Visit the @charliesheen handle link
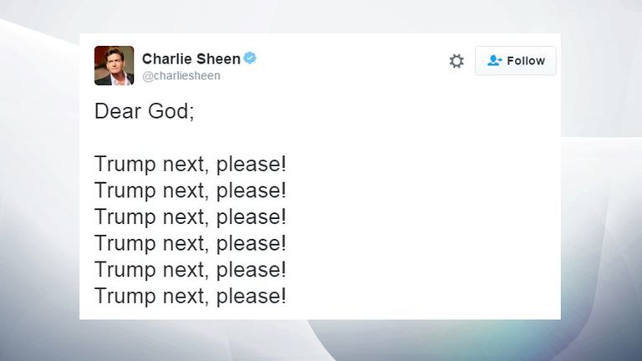642x361 pixels. coord(181,76)
